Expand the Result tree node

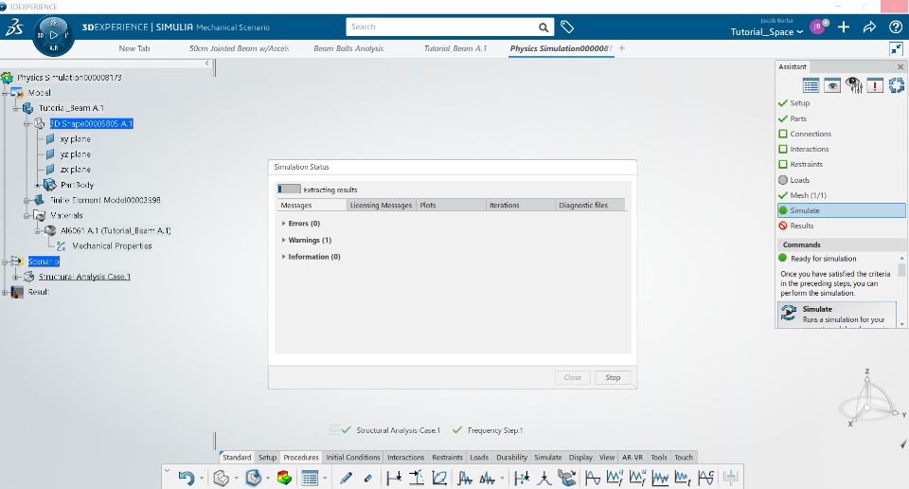(x=5, y=292)
